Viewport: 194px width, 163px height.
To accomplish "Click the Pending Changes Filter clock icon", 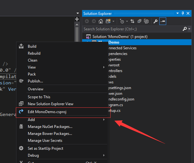I will tap(122, 21).
